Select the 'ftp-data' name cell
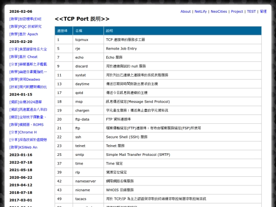276x207 pixels. (88, 119)
